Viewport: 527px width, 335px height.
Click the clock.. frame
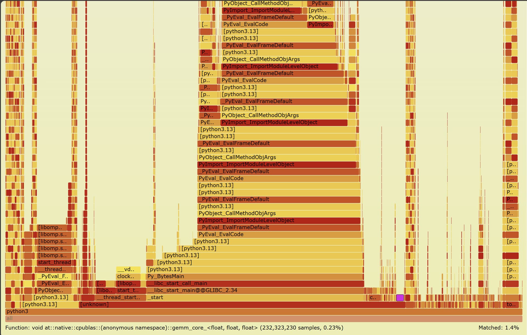128,276
